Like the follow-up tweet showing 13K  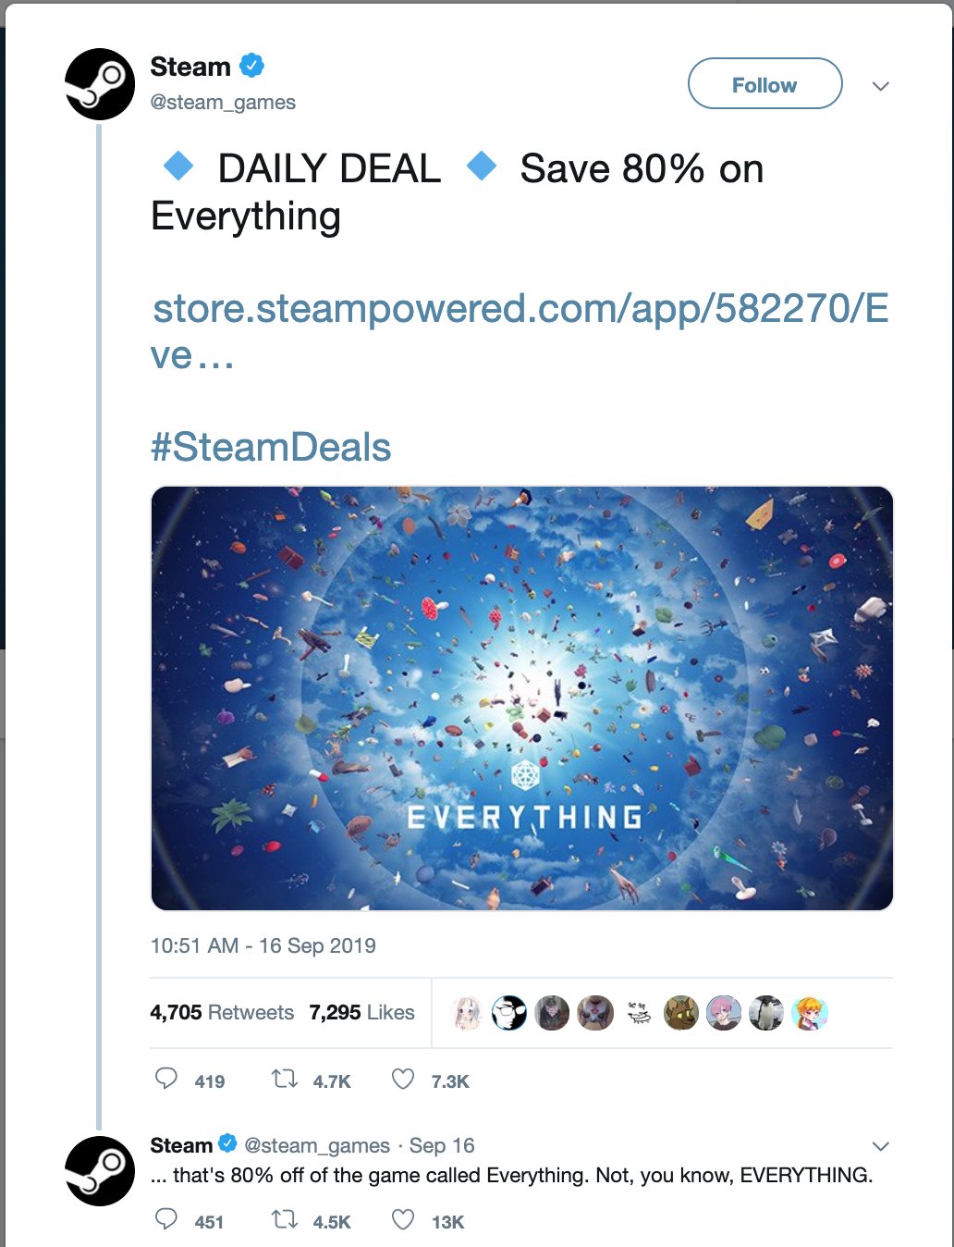tap(403, 1220)
